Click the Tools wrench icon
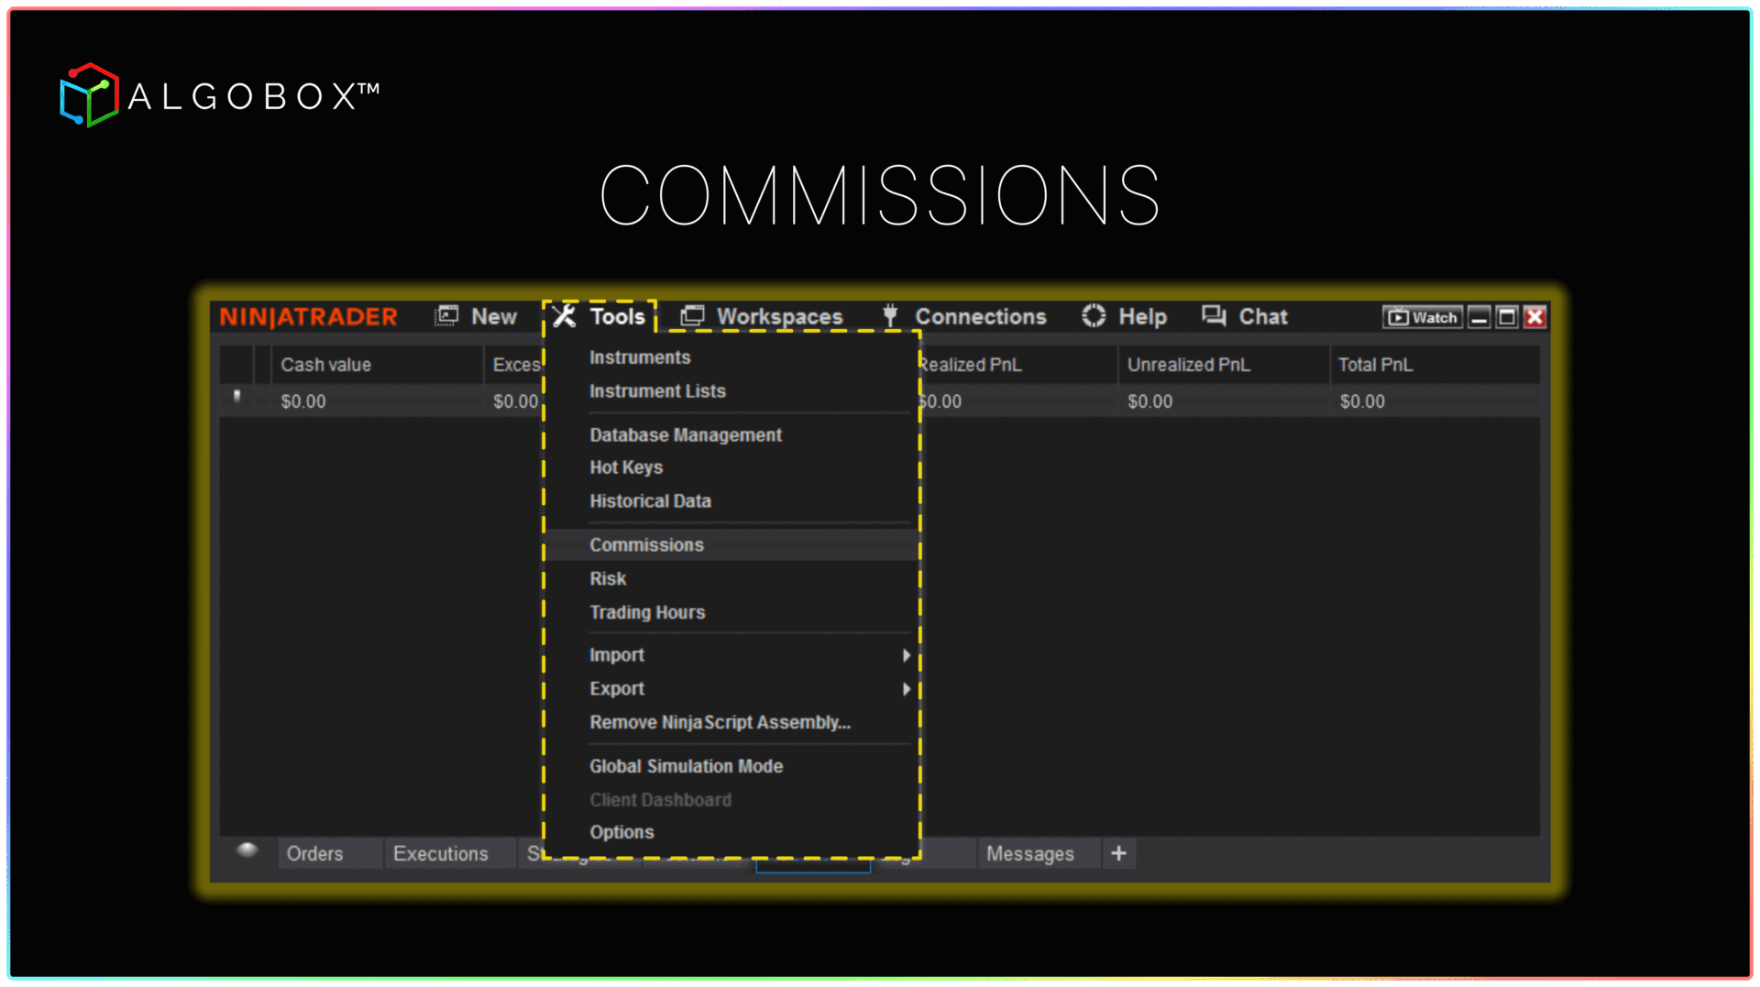Image resolution: width=1760 pixels, height=987 pixels. pos(564,316)
